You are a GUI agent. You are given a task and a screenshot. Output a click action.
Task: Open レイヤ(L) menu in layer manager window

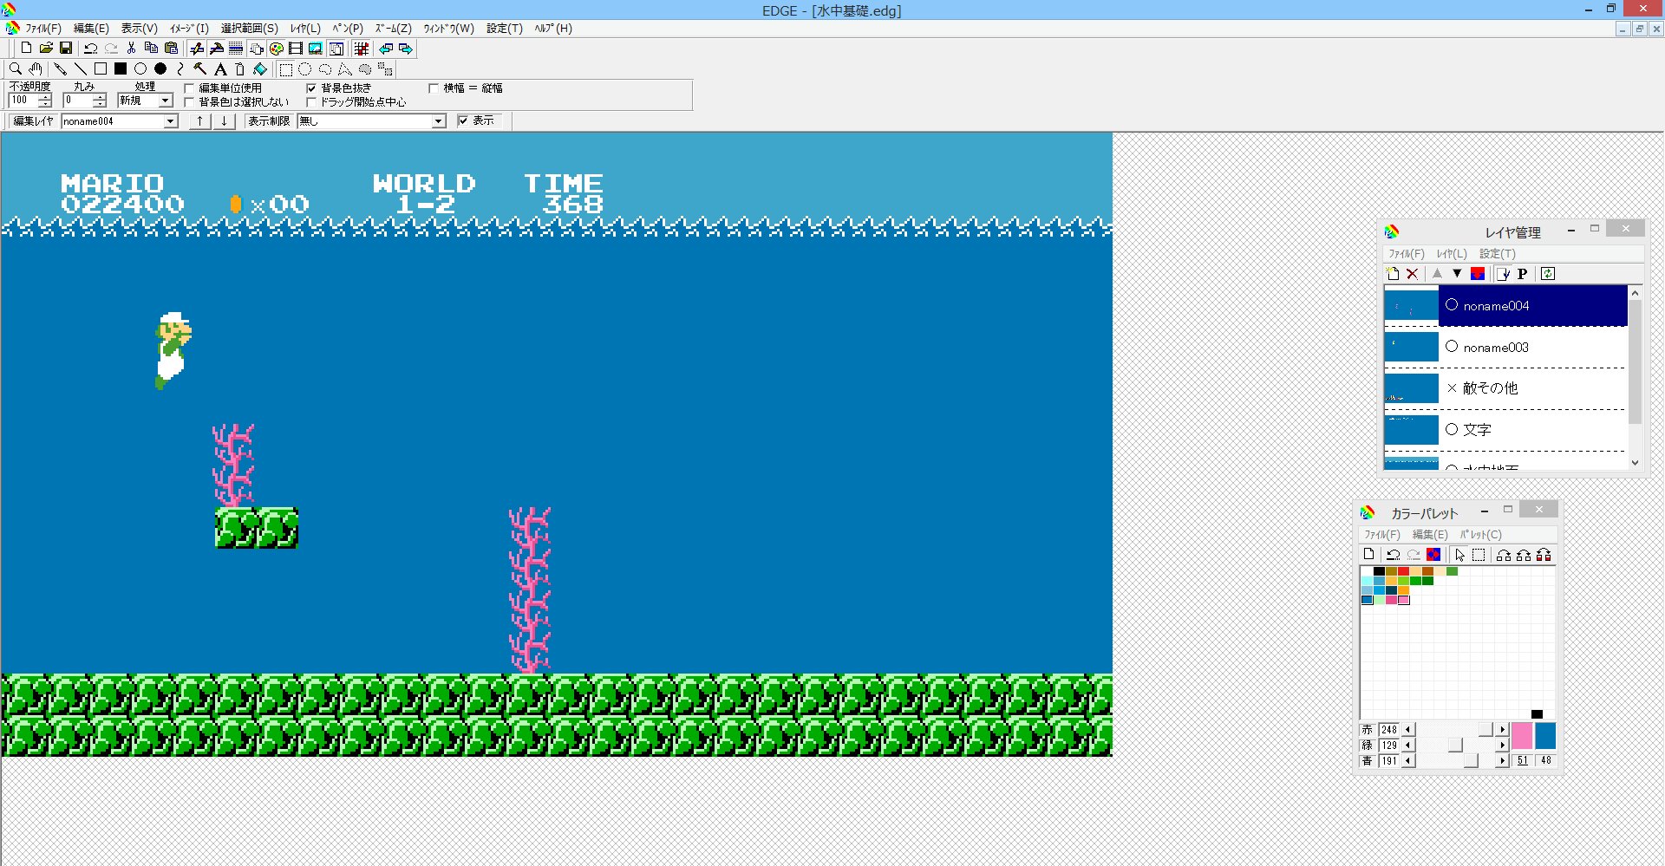click(1452, 254)
